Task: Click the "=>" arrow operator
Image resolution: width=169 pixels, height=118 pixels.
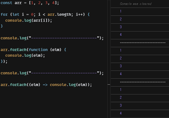Action: [x=45, y=85]
